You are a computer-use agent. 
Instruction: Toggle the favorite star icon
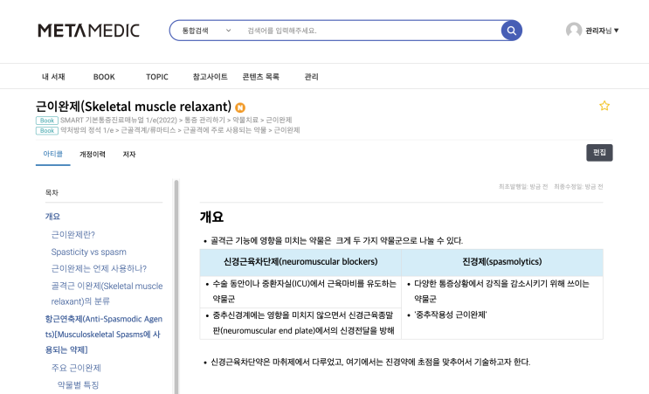click(604, 106)
